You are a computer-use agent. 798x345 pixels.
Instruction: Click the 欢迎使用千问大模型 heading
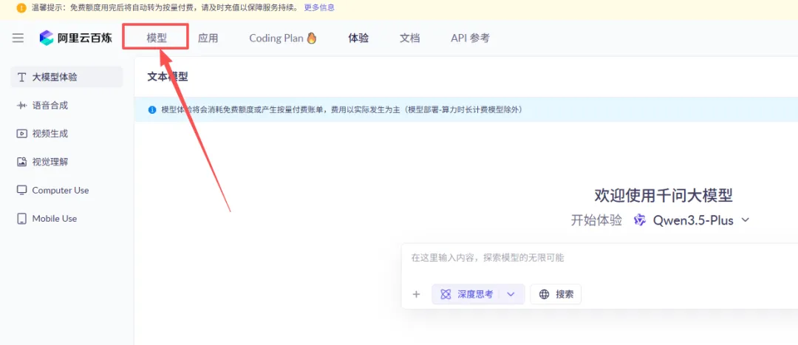[664, 195]
